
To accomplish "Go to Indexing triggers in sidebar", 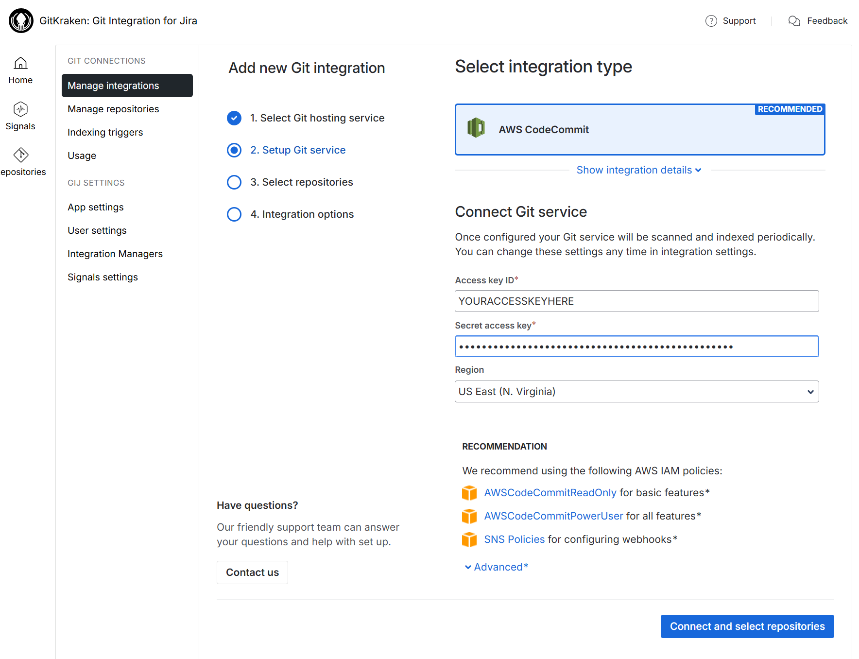I will (105, 132).
